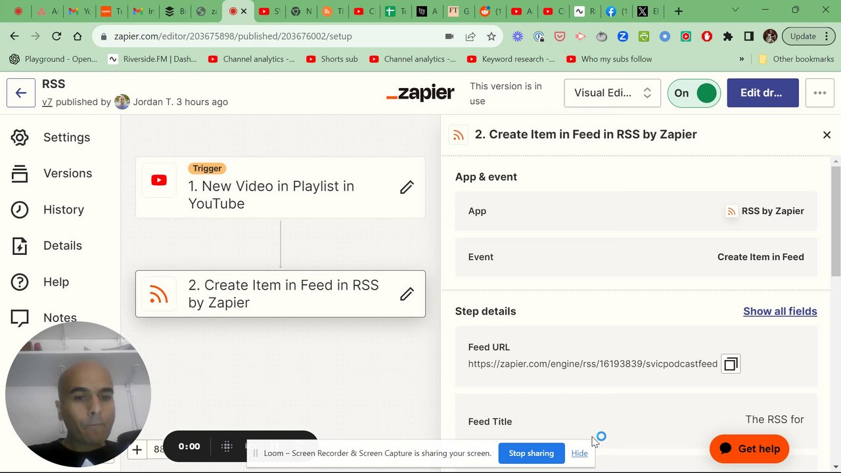This screenshot has width=841, height=473.
Task: Open the v7 version link
Action: [x=47, y=102]
